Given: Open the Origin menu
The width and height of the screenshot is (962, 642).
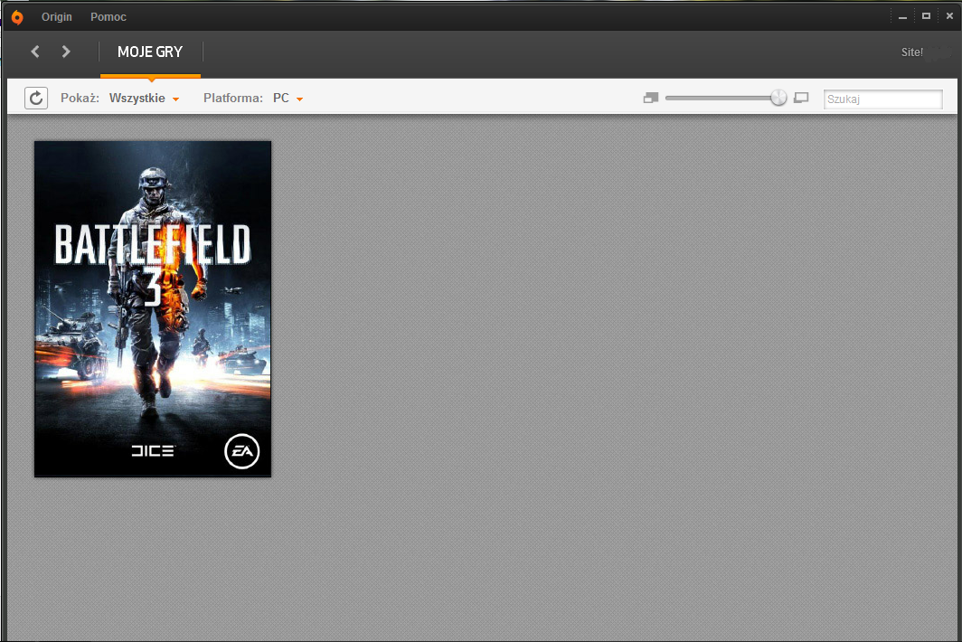Looking at the screenshot, I should point(56,17).
